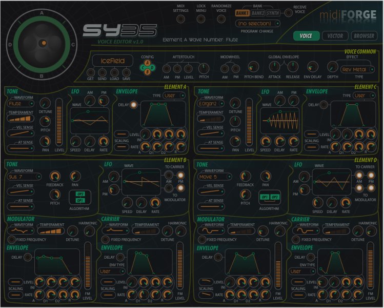Open the Program Change (no selection) dropdown

pos(258,24)
